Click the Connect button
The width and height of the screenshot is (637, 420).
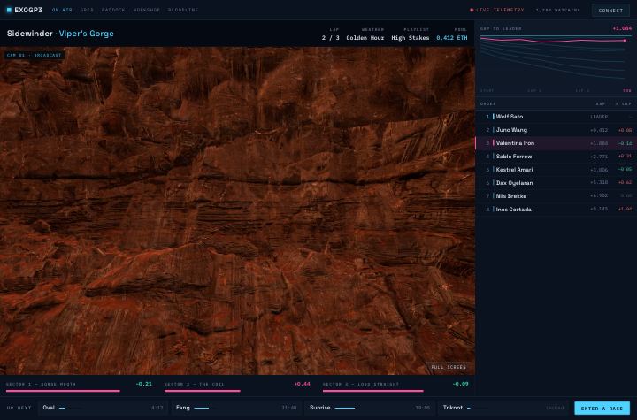610,10
